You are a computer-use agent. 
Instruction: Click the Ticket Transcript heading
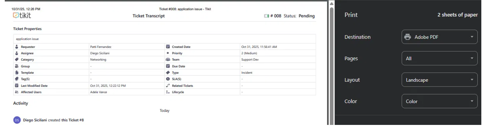pos(149,16)
